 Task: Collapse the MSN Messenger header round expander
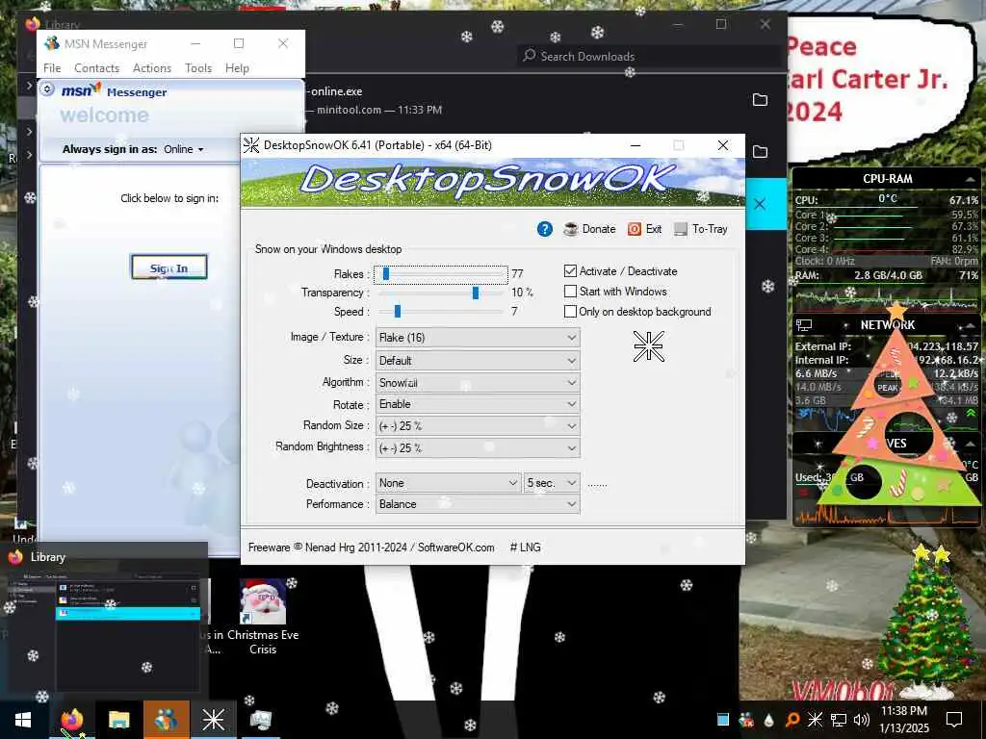[x=47, y=89]
